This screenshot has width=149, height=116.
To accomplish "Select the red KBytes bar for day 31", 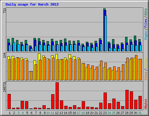I will [140, 103].
